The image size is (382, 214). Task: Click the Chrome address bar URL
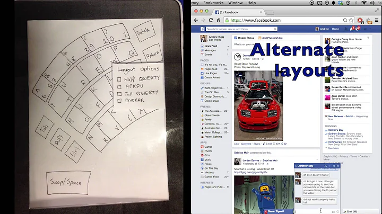[255, 21]
